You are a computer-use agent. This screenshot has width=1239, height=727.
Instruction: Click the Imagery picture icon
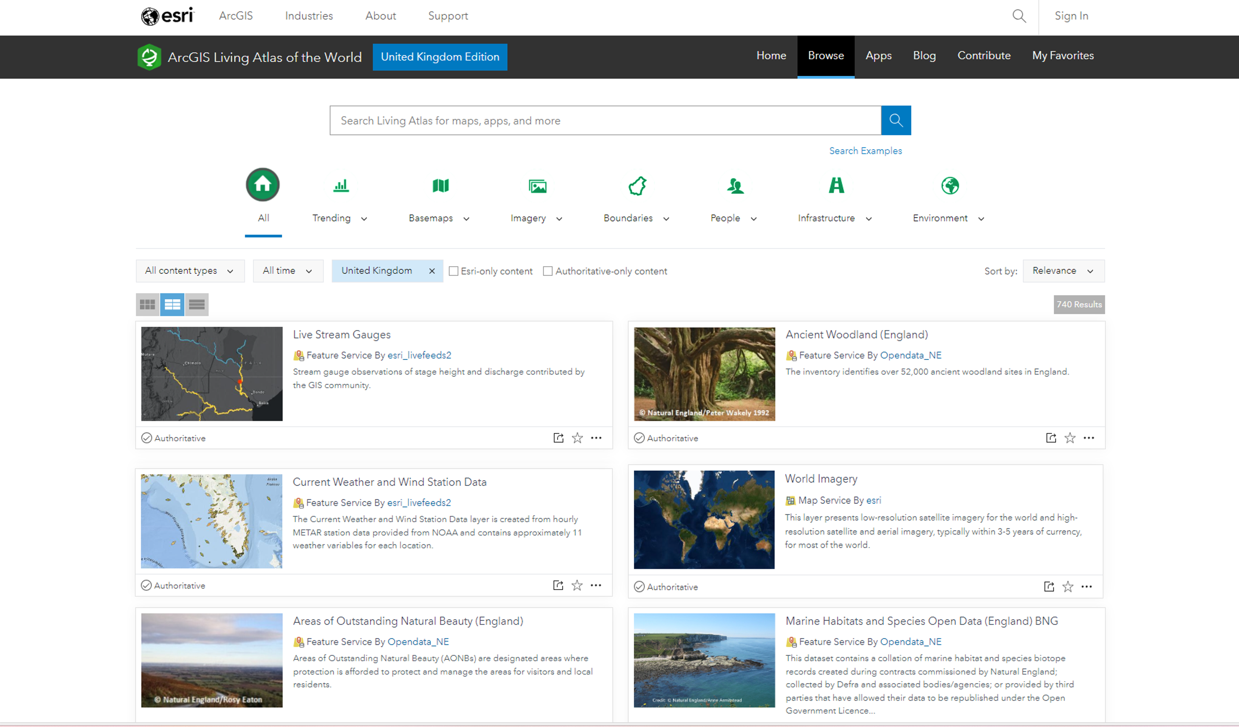click(x=537, y=186)
